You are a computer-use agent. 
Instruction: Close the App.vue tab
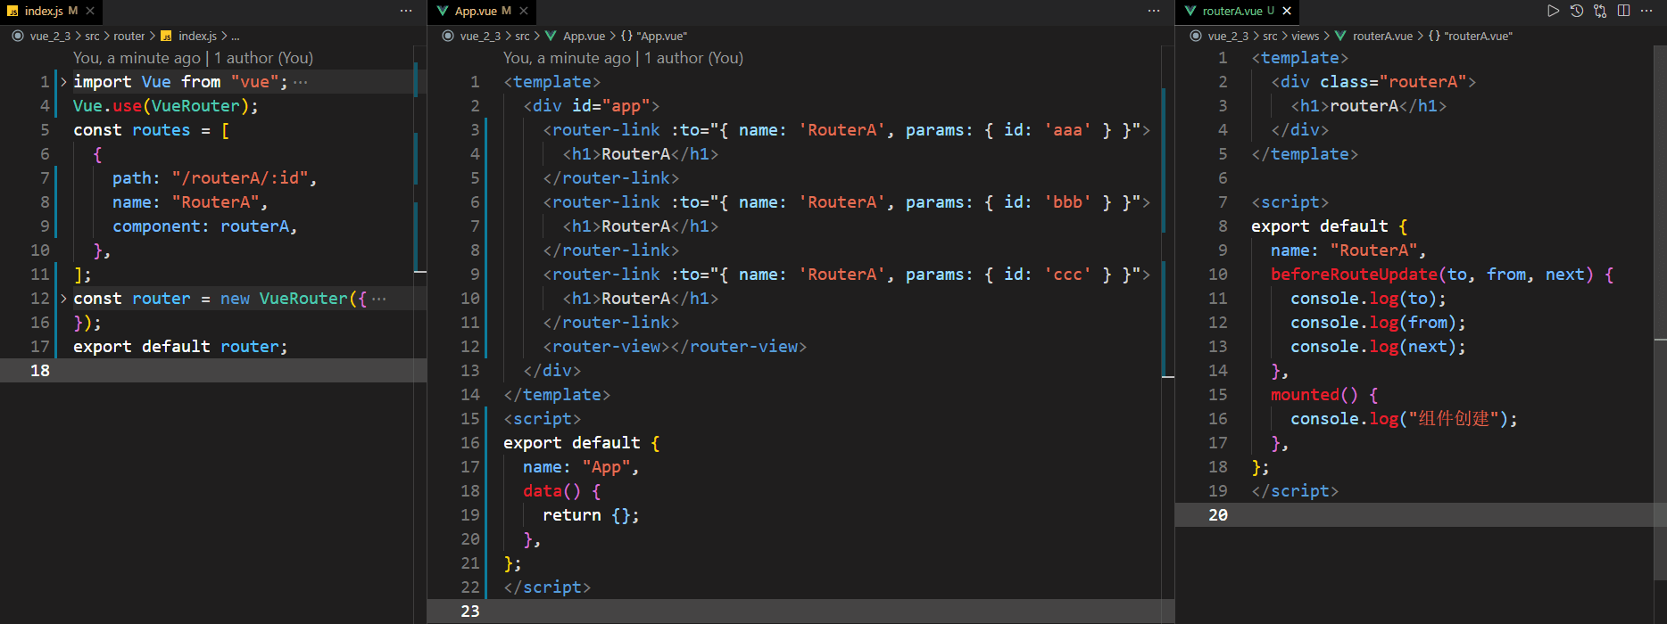524,11
